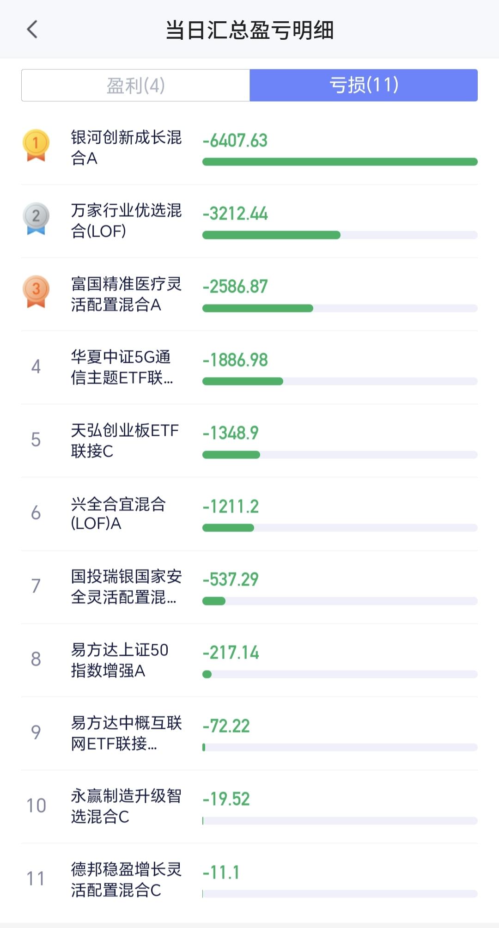Click the gold first-place medal icon

(36, 145)
